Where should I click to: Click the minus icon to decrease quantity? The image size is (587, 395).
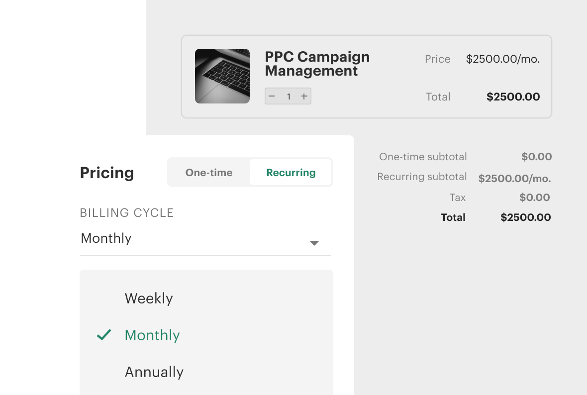point(272,96)
